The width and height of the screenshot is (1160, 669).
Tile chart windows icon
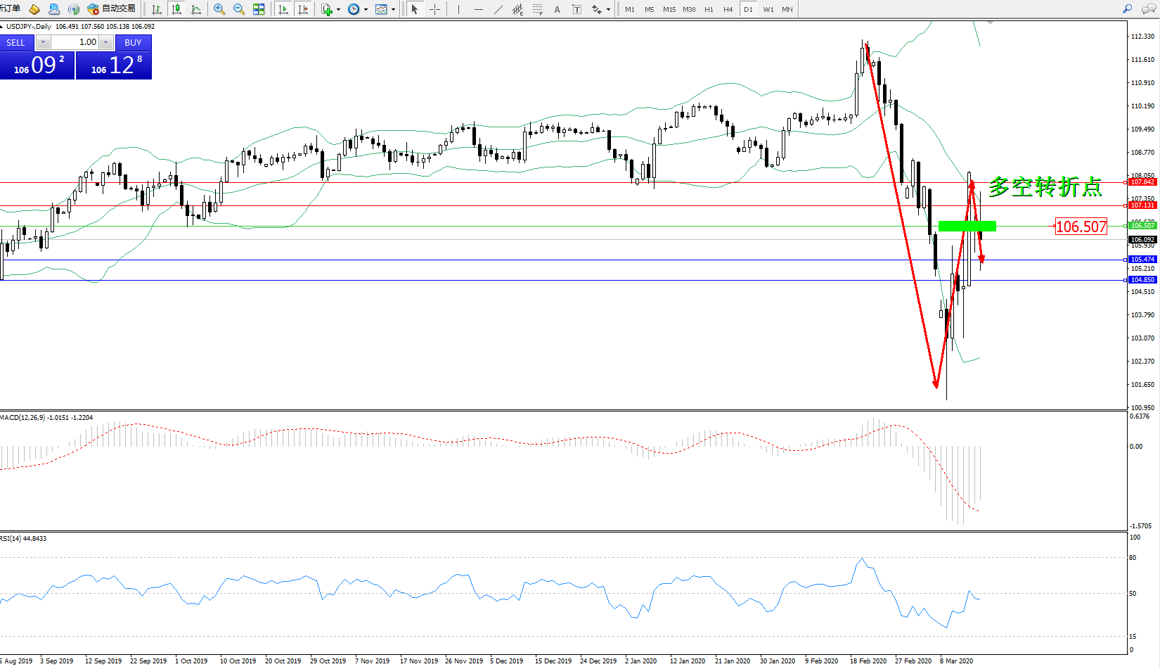point(259,9)
